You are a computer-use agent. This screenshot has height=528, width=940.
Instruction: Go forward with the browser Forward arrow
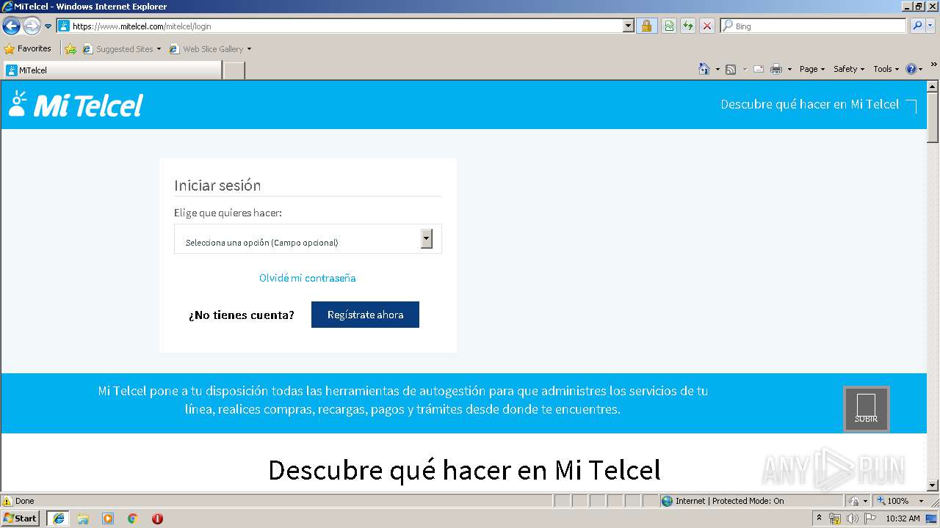pos(32,26)
